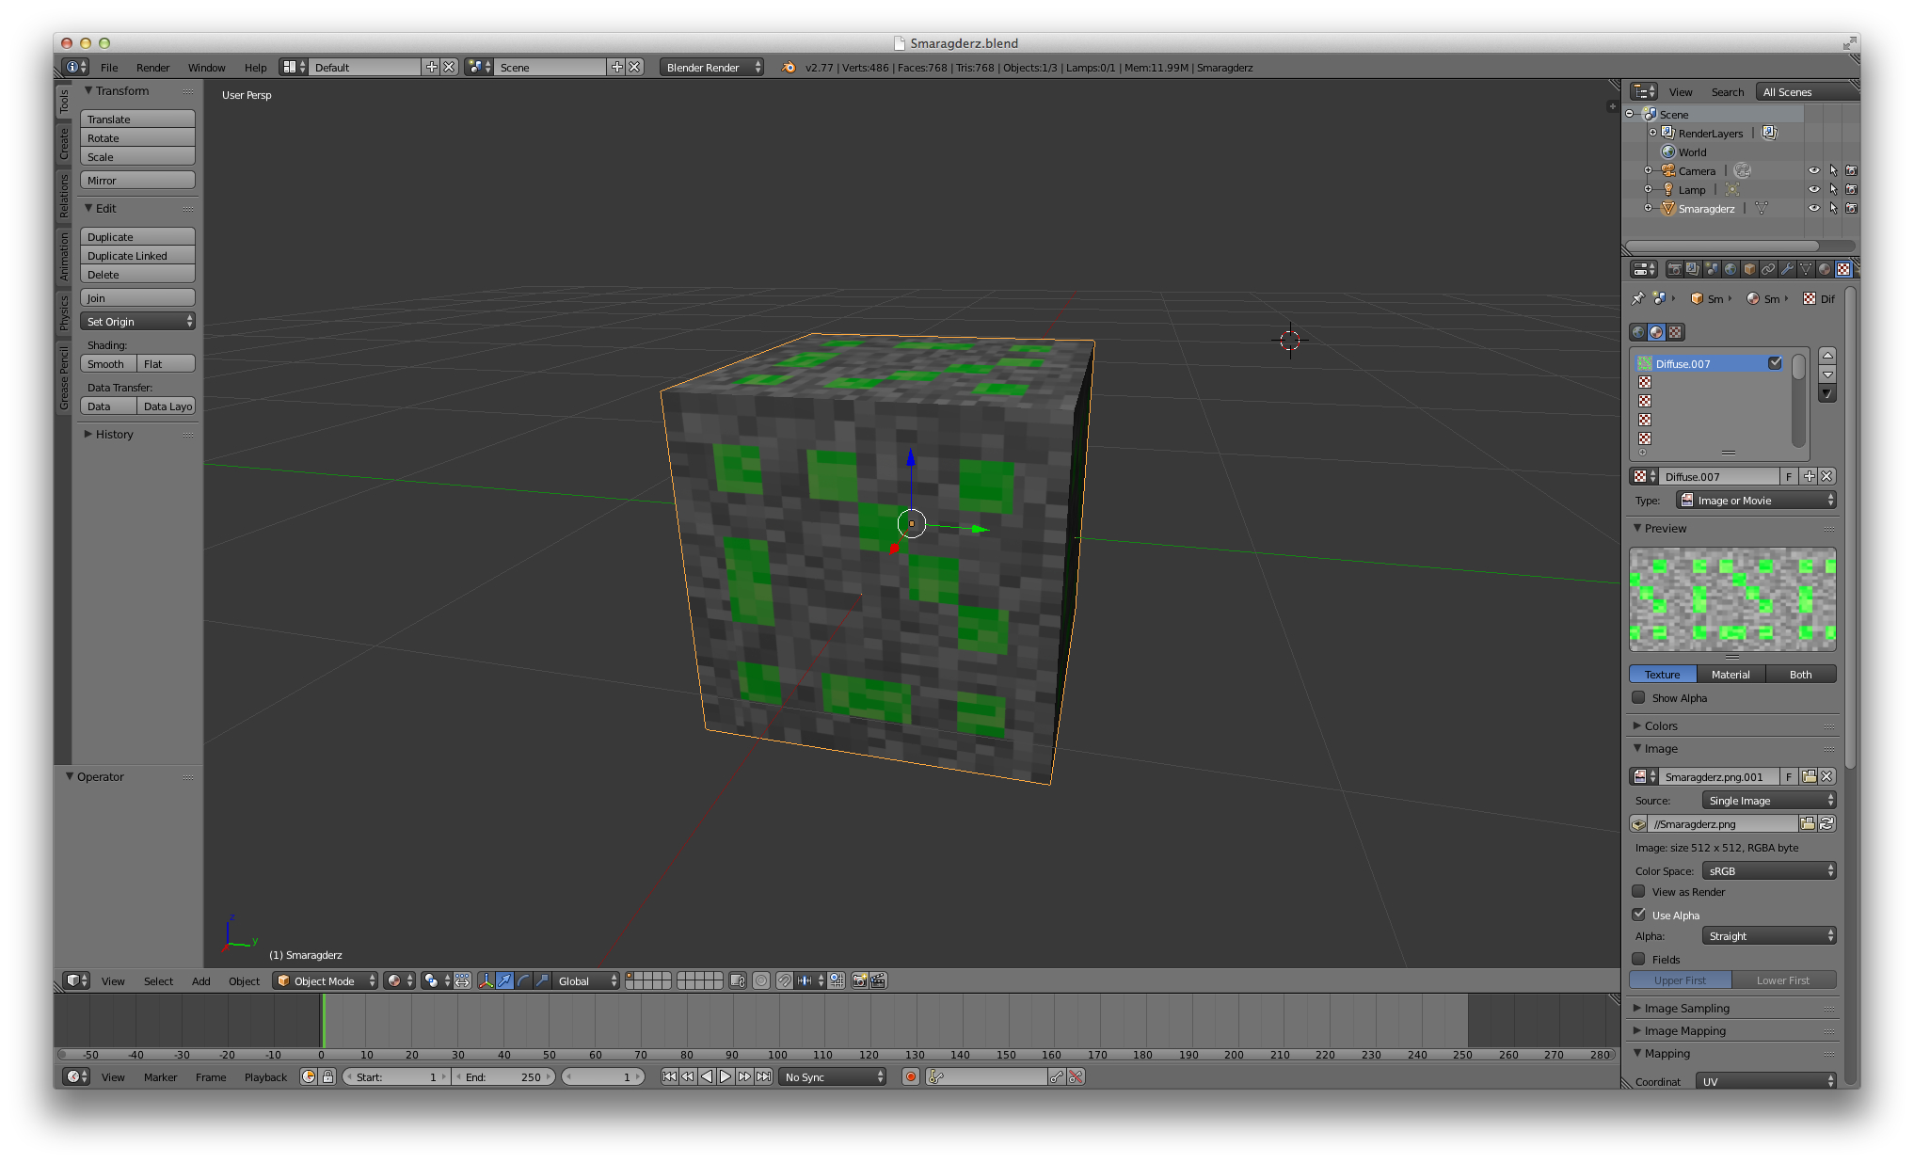Click the Snap magnet icon in header
1914x1163 pixels.
[785, 980]
